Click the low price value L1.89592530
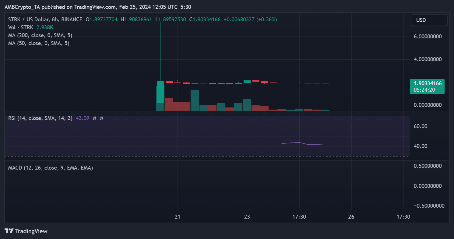Screen dimensions: 454x239 coord(171,19)
